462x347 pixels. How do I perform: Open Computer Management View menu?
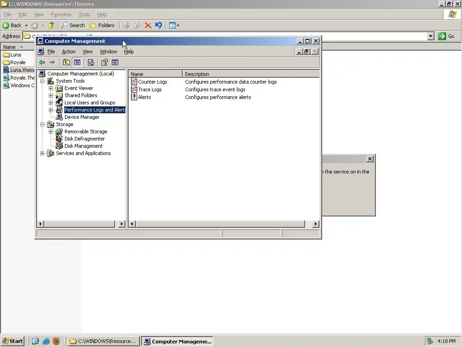click(88, 52)
